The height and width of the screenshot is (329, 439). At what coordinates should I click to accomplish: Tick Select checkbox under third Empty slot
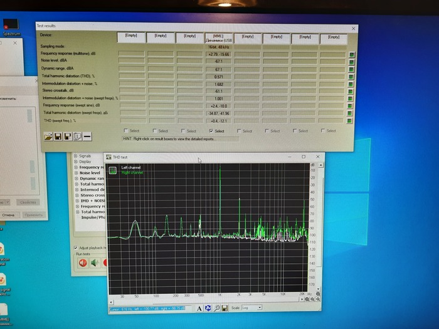click(x=183, y=130)
